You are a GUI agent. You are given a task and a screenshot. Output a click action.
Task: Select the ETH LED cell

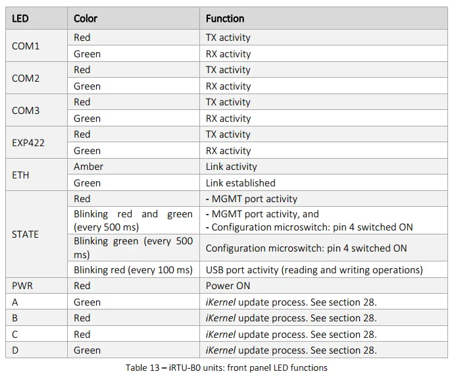coord(36,175)
